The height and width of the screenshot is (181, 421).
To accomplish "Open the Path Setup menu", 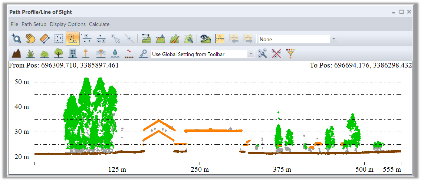I will point(34,24).
